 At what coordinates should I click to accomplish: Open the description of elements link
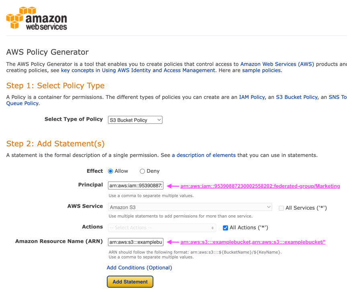point(204,155)
